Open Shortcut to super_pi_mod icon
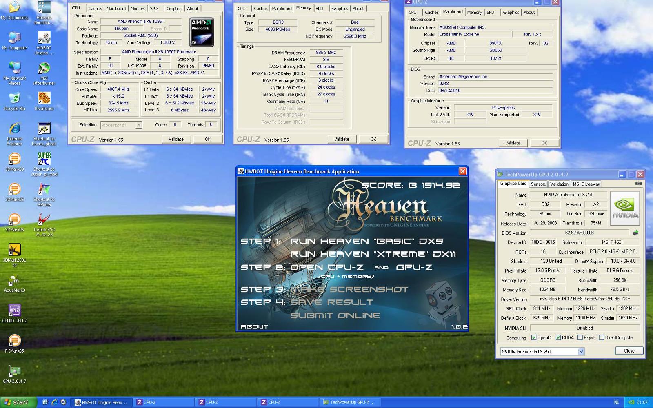This screenshot has width=653, height=408. [44, 164]
